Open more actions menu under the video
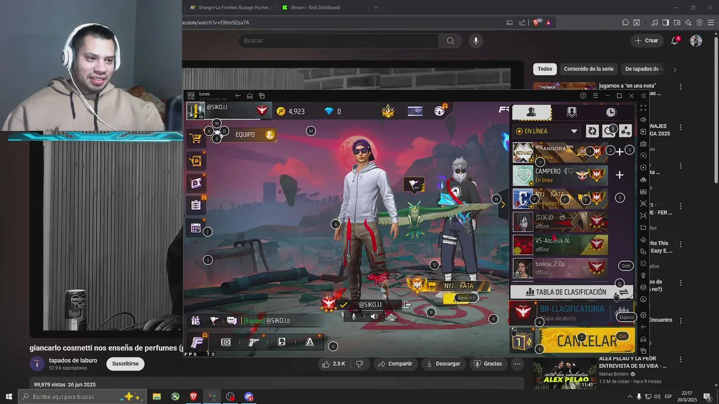The width and height of the screenshot is (719, 404). pyautogui.click(x=517, y=364)
